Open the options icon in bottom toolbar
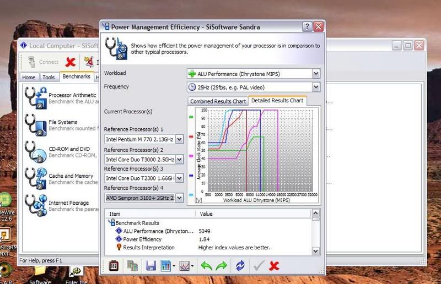Image resolution: width=441 pixels, height=284 pixels. click(114, 265)
